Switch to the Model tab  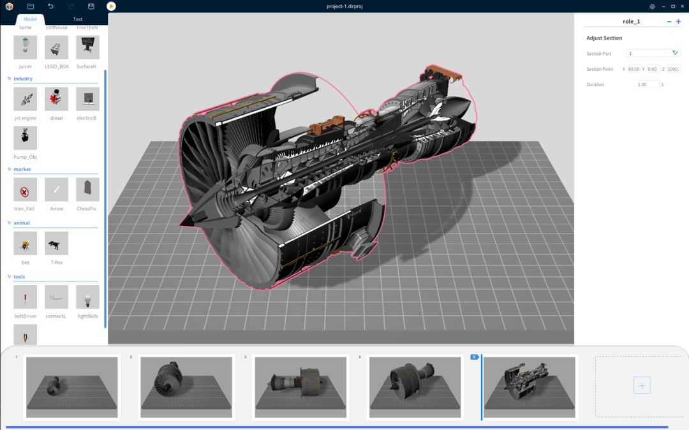point(30,19)
